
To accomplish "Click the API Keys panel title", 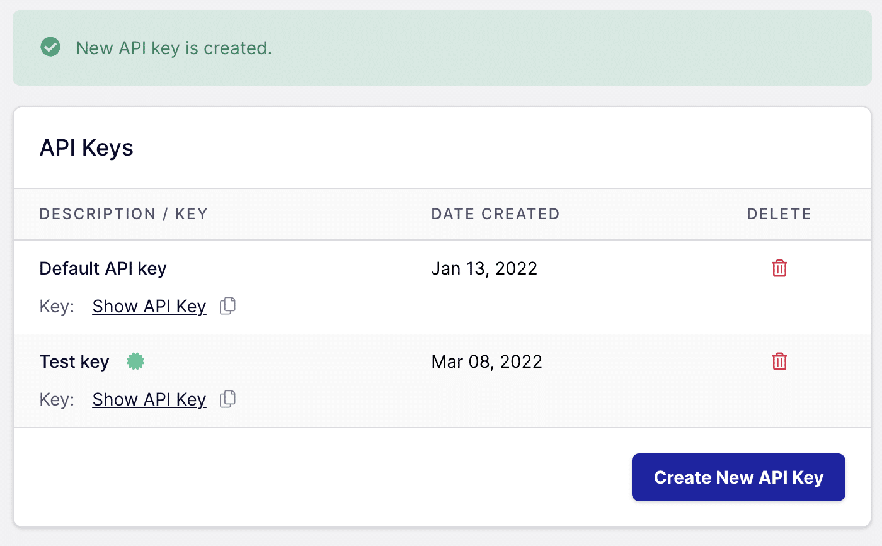I will [86, 147].
